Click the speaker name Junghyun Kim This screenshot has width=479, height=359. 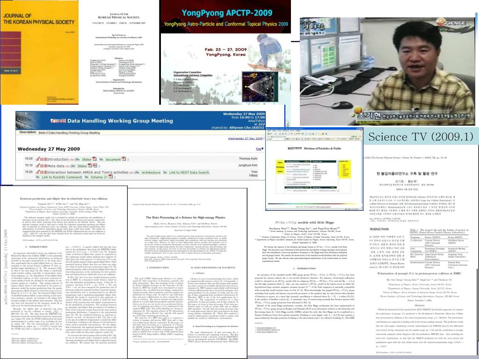click(248, 165)
